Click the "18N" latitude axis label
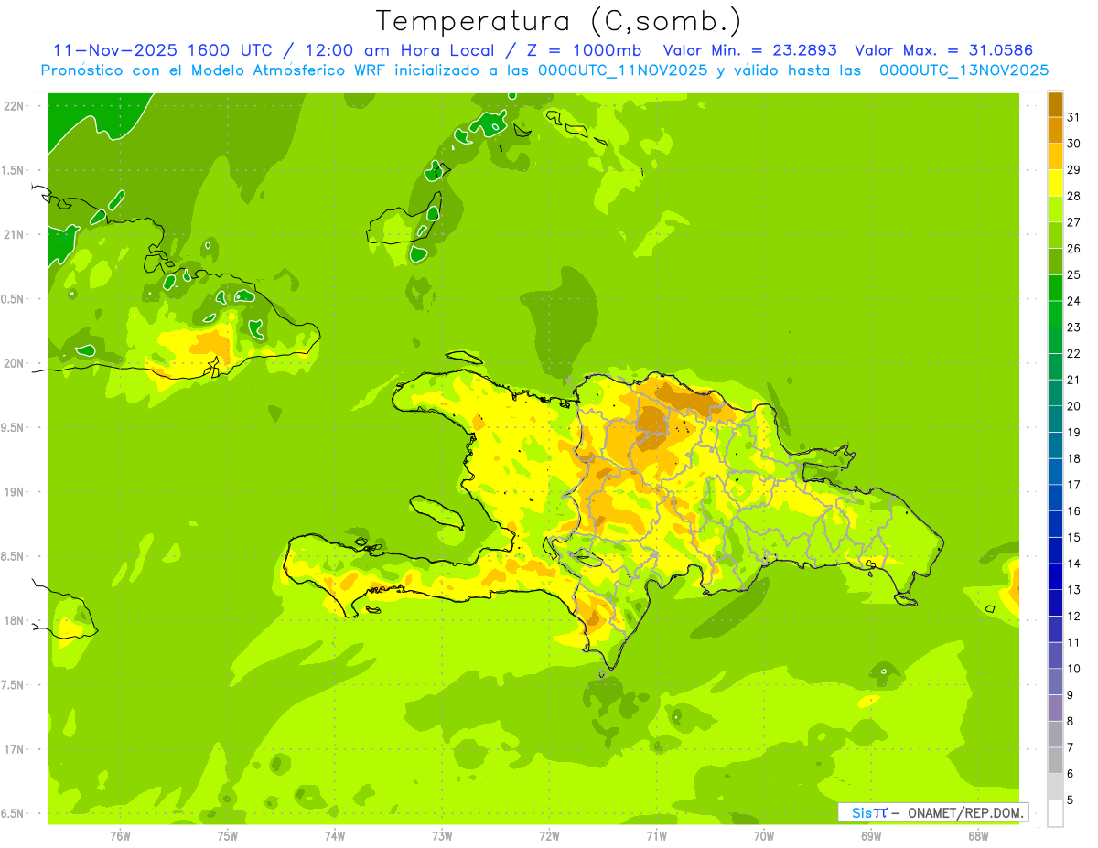1098x848 pixels. point(14,621)
